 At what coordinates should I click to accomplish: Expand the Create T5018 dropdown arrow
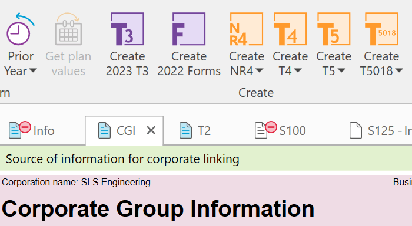pyautogui.click(x=399, y=70)
